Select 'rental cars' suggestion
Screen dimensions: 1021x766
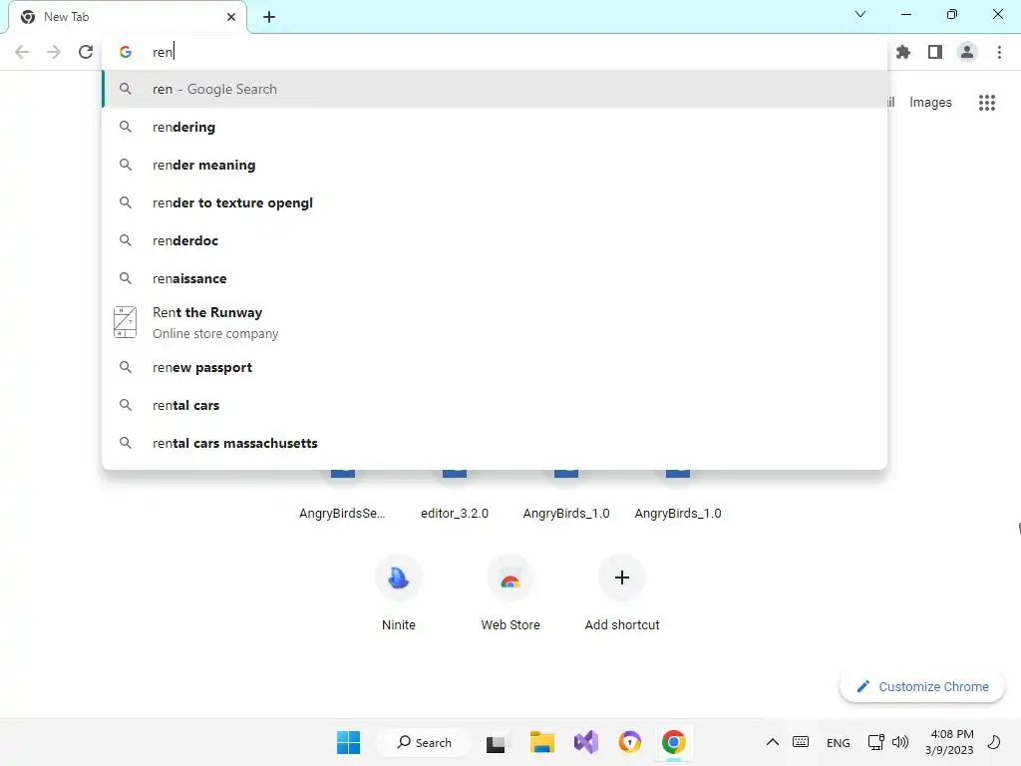coord(495,405)
